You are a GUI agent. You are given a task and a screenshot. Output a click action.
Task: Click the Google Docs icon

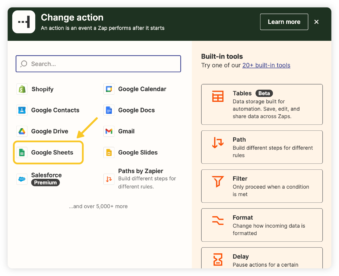[109, 110]
